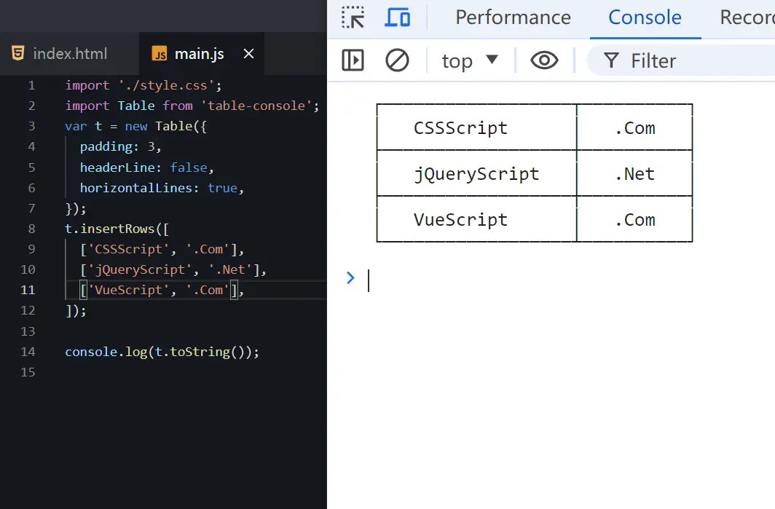
Task: Click 't.insertRows([' in the editor
Action: [x=117, y=229]
